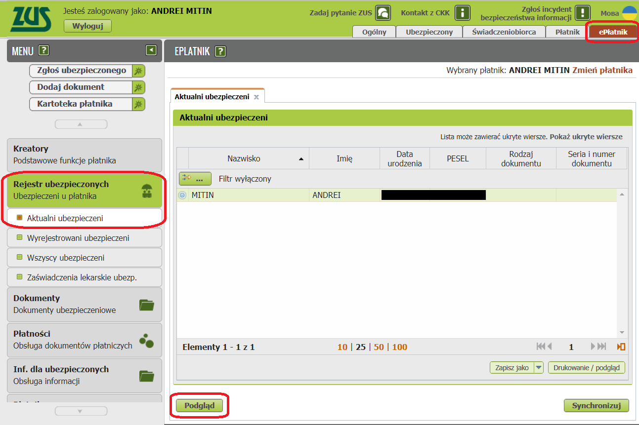Viewport: 639px width, 425px height.
Task: Click the filter settings button icon
Action: (195, 179)
